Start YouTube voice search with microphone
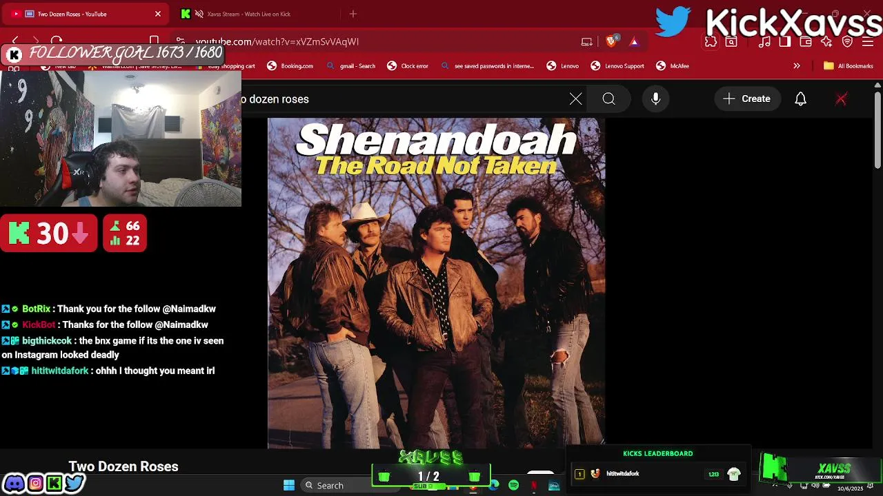 tap(656, 99)
